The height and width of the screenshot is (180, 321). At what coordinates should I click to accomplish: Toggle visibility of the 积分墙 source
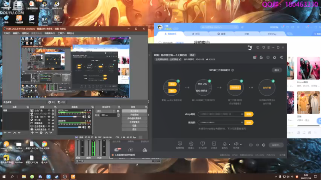49,120
